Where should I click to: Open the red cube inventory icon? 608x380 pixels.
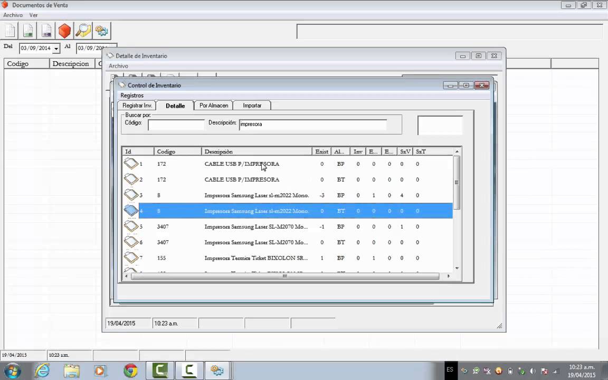(x=64, y=31)
